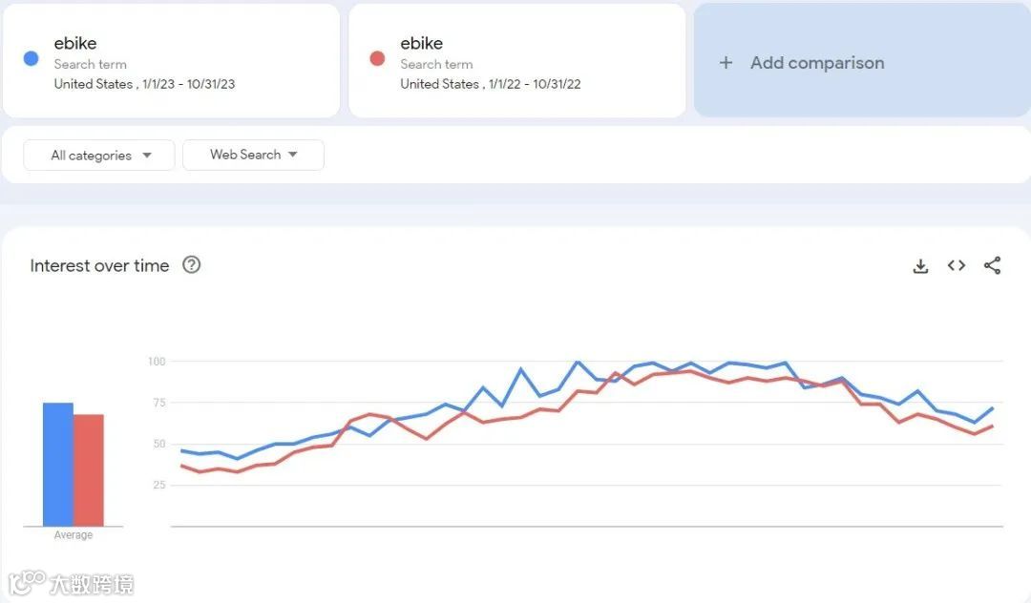Download the Interest over time data

(919, 266)
